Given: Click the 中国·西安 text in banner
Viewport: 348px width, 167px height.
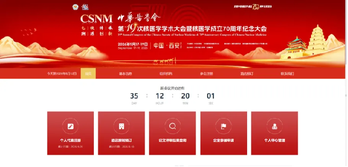Looking at the screenshot, I should (x=167, y=46).
